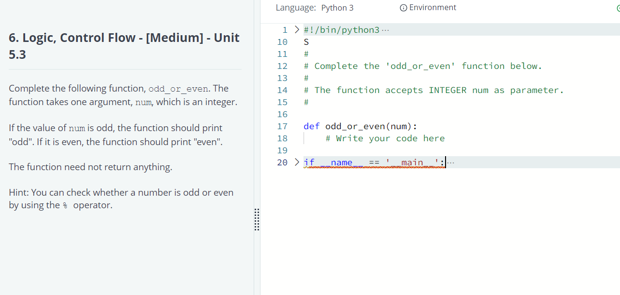Screen dimensions: 620x295
Task: Click the if __name__ == '__main__' line
Action: (375, 163)
